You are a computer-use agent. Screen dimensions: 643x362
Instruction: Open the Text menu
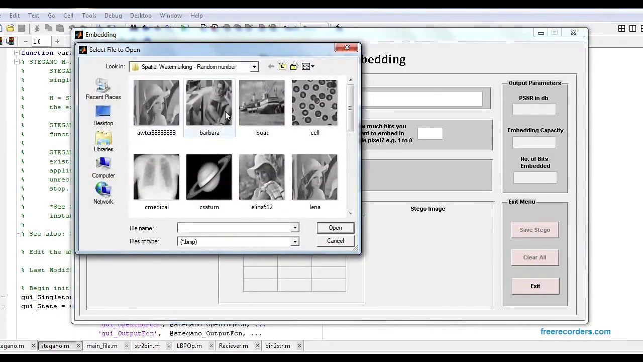(x=34, y=16)
